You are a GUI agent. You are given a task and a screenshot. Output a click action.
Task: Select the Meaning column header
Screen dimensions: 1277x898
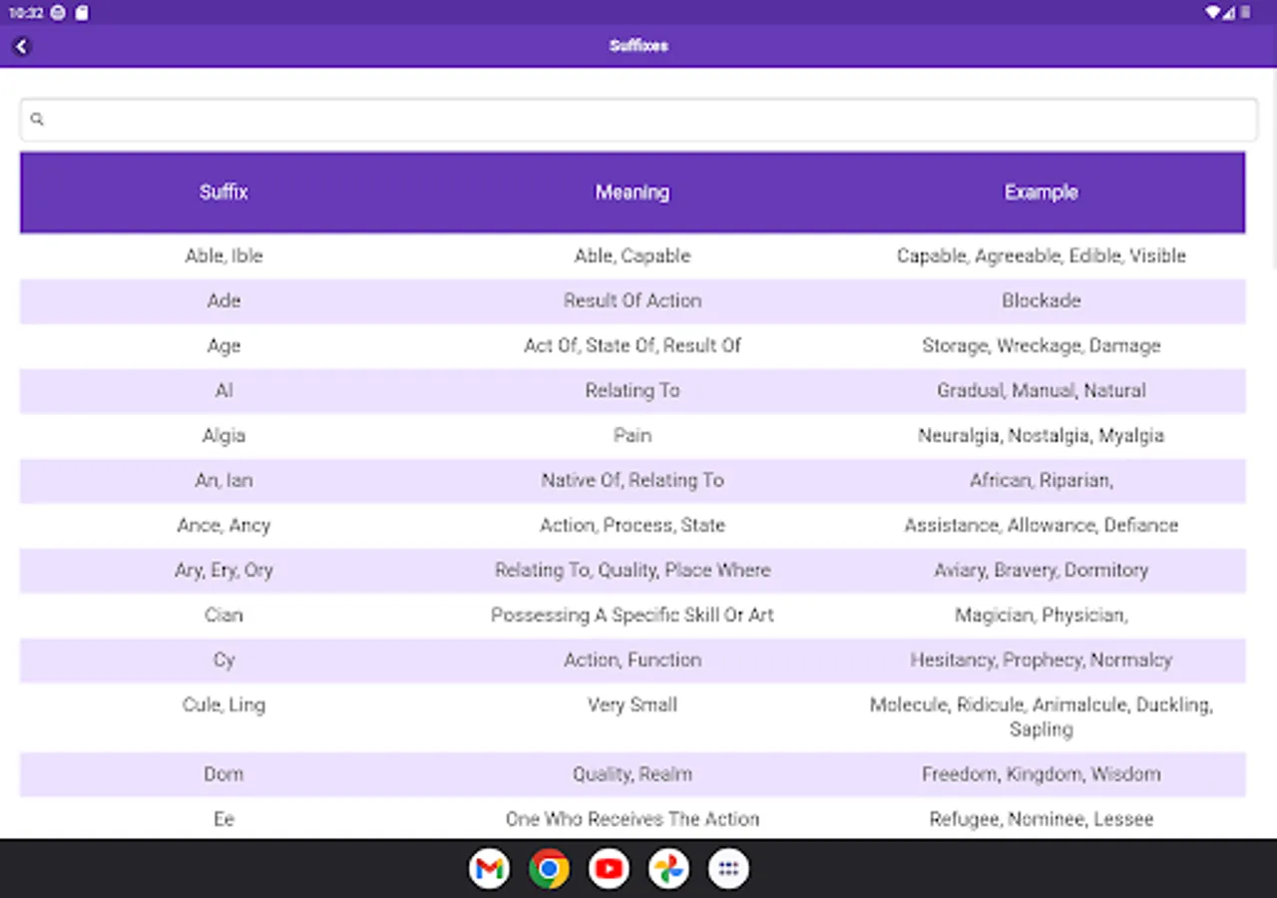(x=633, y=192)
